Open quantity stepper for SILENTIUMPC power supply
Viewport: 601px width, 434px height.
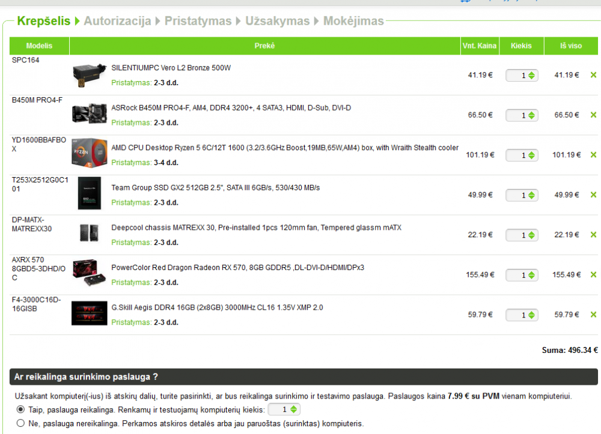pos(522,76)
